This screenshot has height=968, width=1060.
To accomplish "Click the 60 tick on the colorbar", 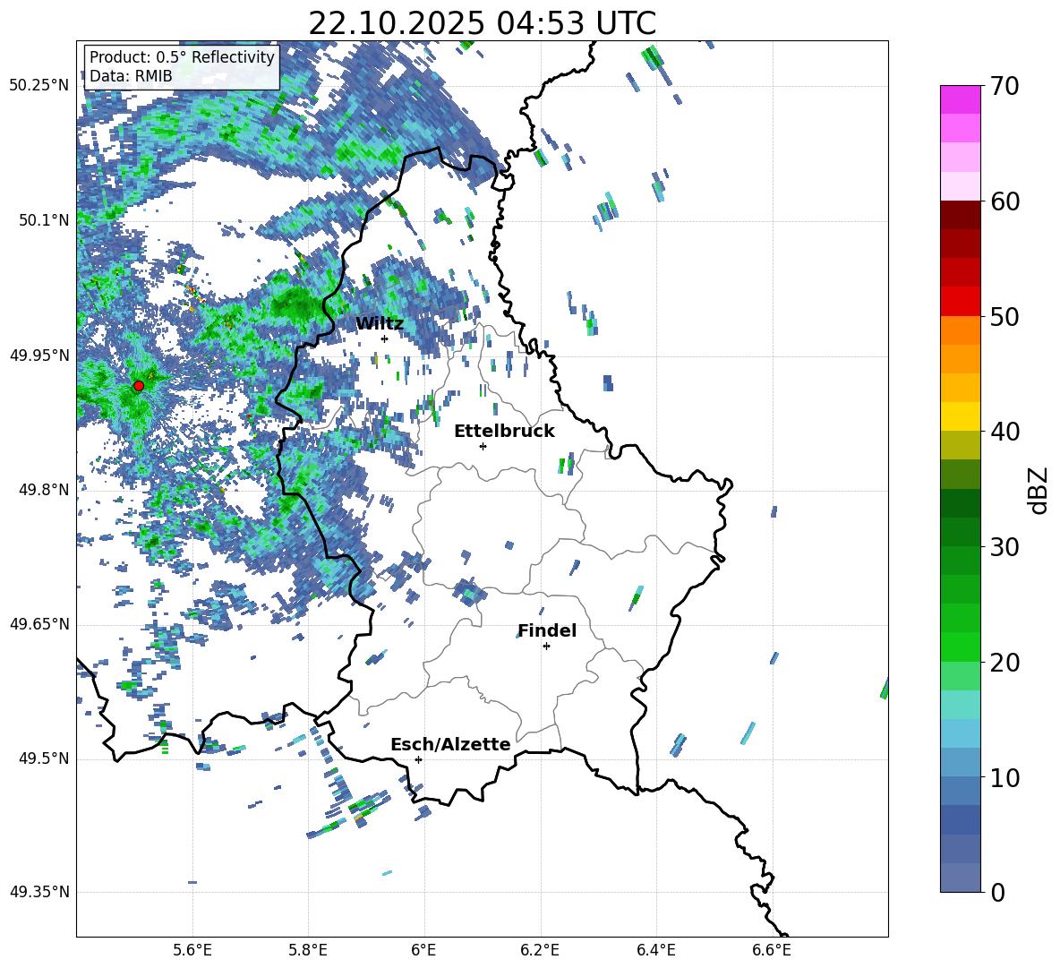I will coord(1004,201).
